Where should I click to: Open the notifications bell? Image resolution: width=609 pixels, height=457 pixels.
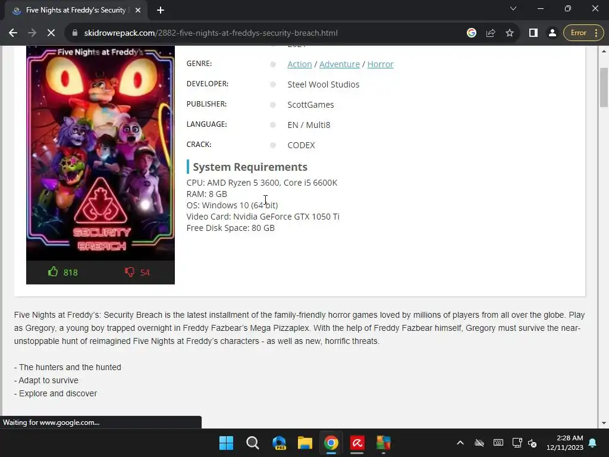[593, 443]
